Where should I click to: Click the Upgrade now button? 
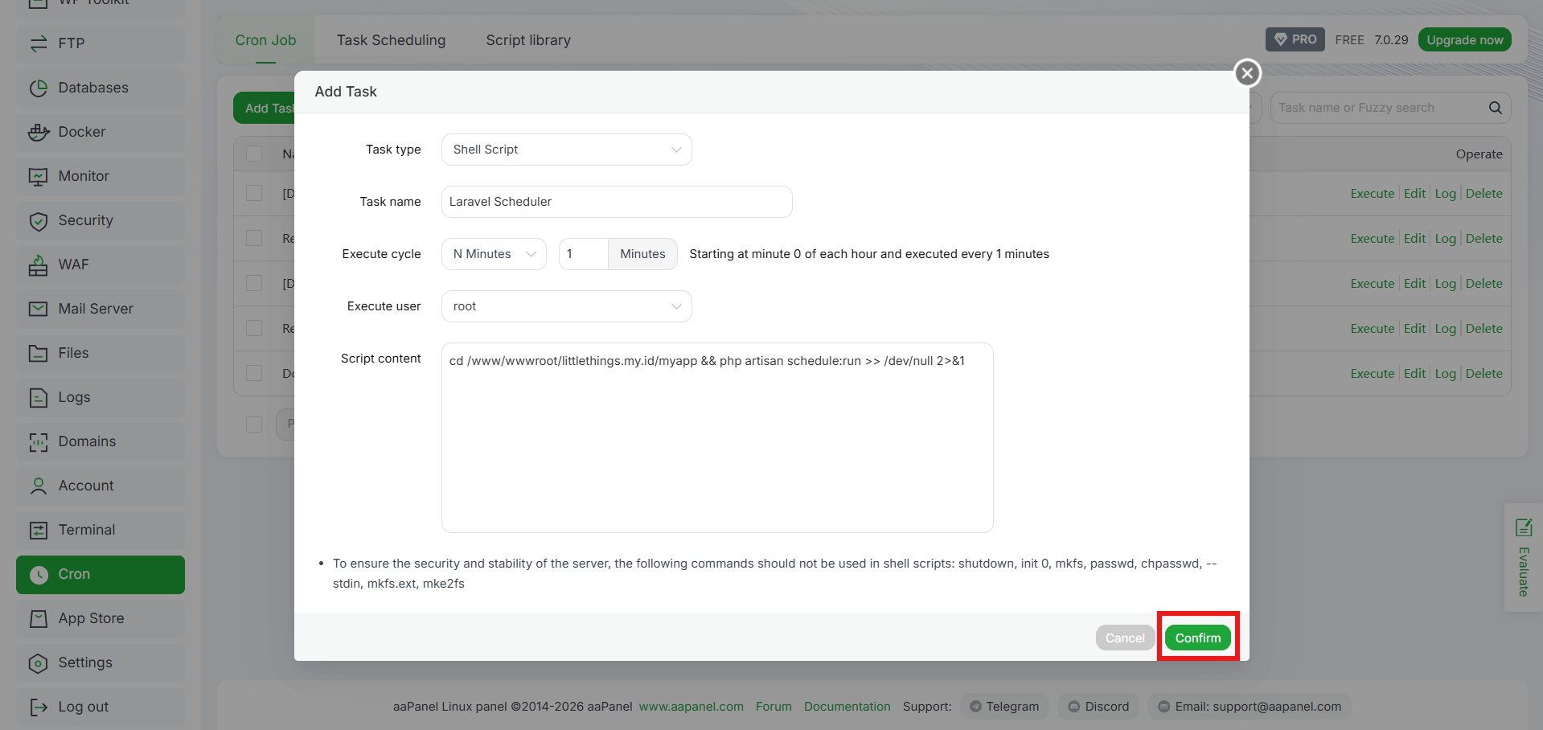pyautogui.click(x=1464, y=39)
